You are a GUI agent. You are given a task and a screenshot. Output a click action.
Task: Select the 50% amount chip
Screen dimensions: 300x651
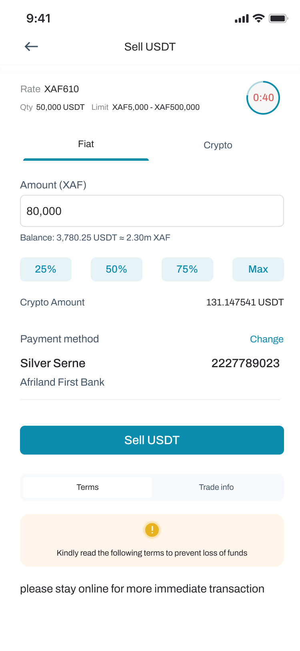pos(116,269)
